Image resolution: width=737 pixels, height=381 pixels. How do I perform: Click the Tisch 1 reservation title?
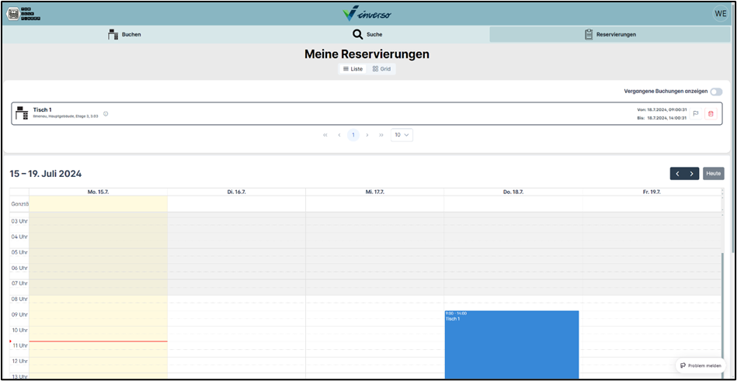pyautogui.click(x=42, y=110)
